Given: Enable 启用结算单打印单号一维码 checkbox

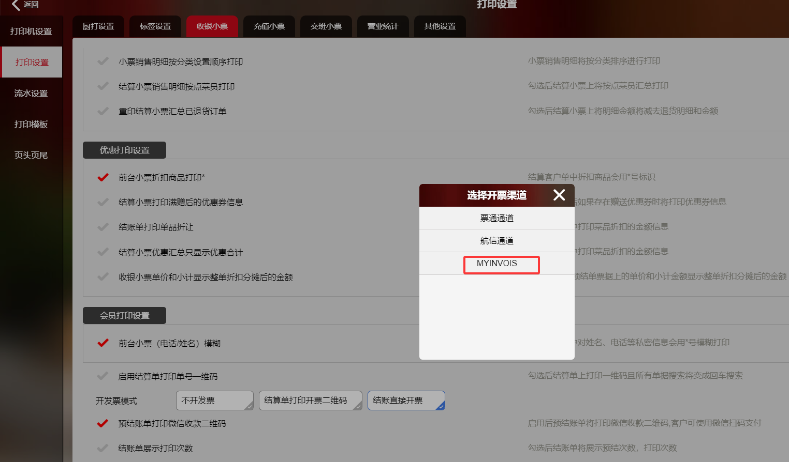Looking at the screenshot, I should [x=103, y=376].
